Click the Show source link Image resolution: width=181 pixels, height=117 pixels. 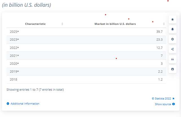pyautogui.click(x=163, y=104)
